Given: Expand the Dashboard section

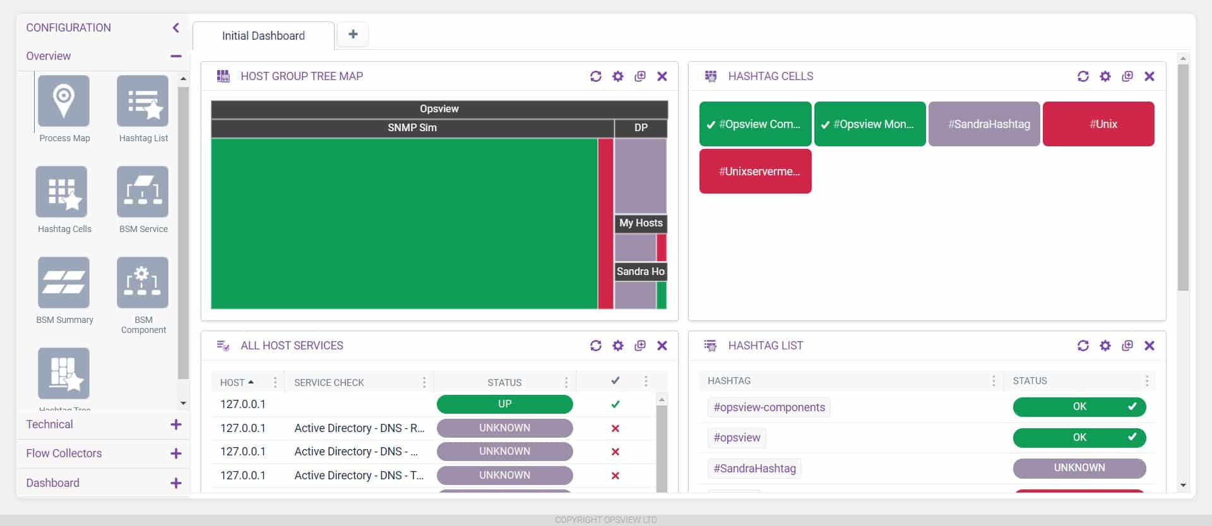Looking at the screenshot, I should [176, 483].
